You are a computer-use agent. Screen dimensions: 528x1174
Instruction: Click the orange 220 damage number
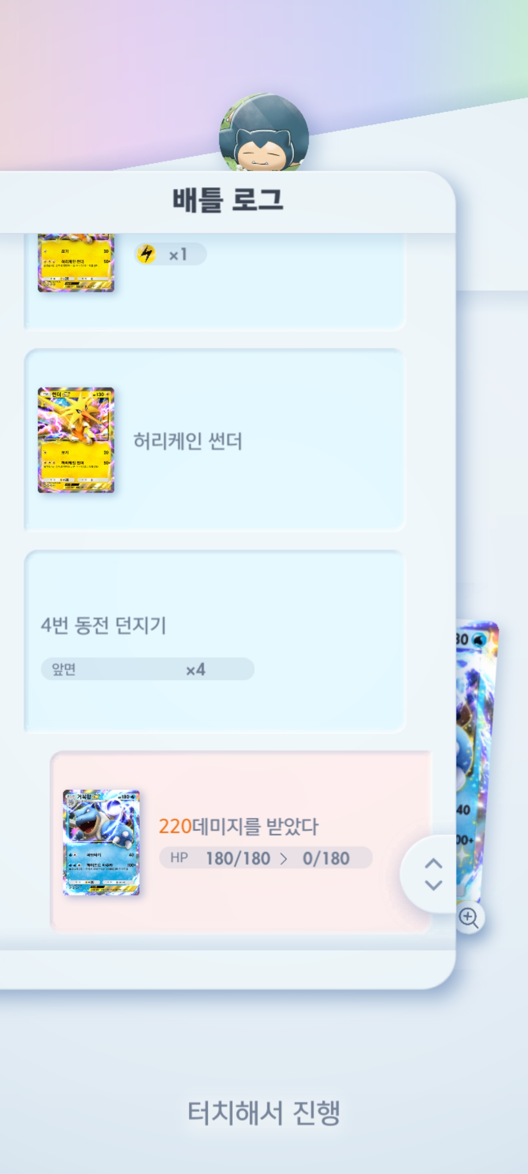[x=175, y=826]
